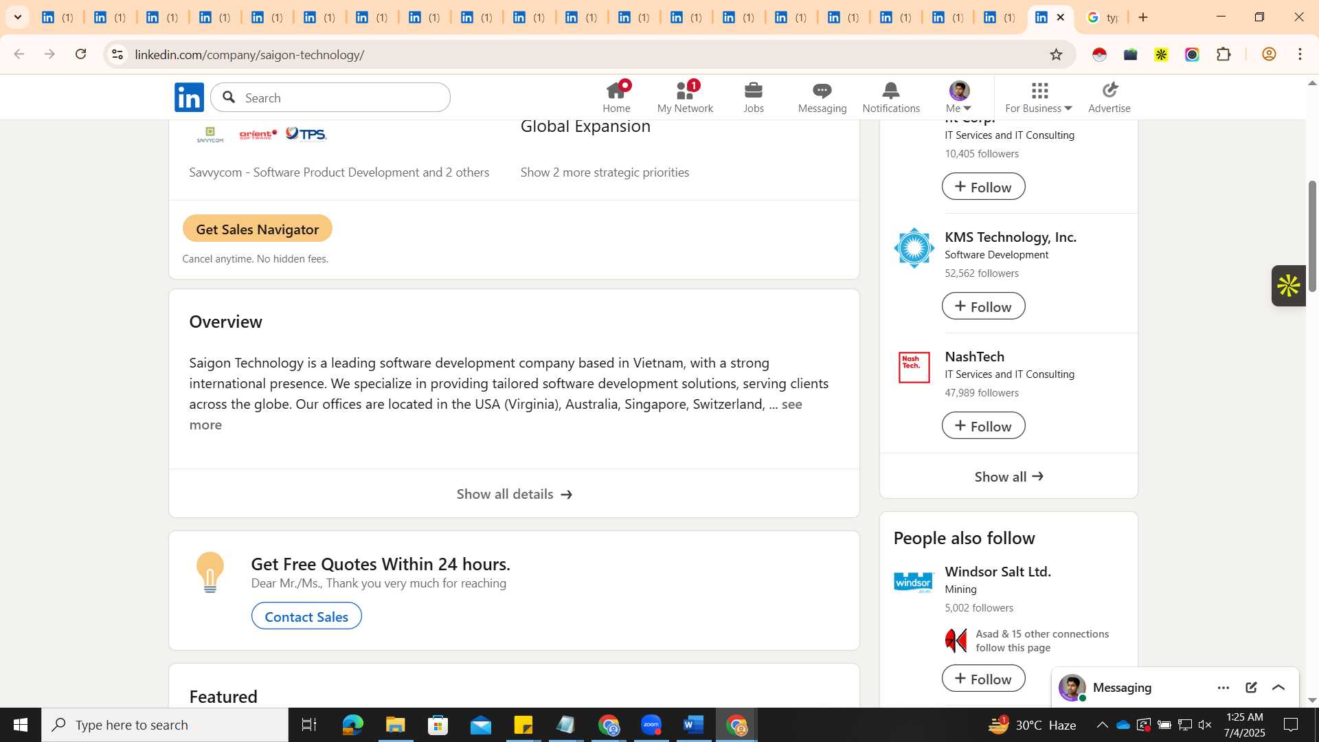
Task: Click the KMS Technology logo
Action: [x=914, y=248]
